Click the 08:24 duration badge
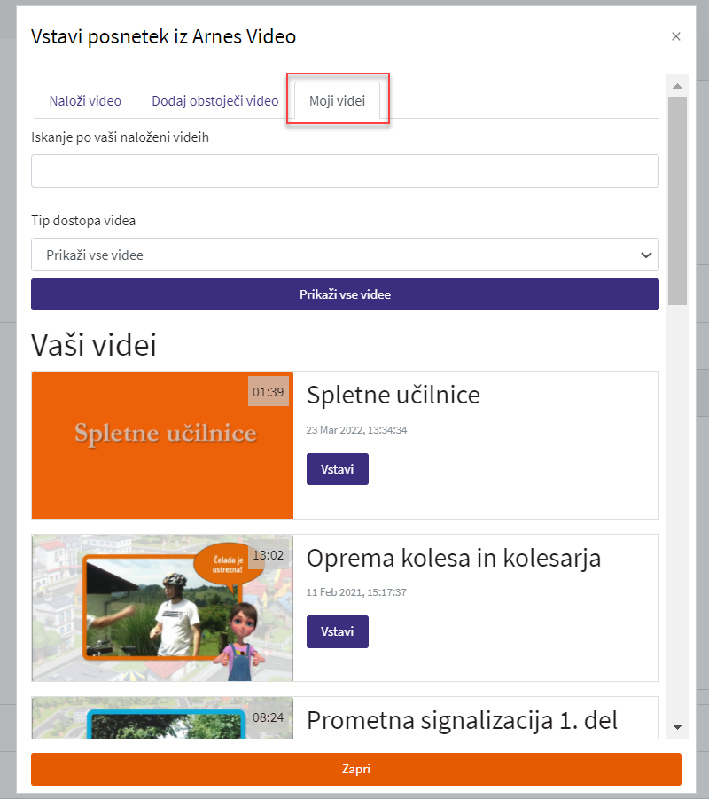The height and width of the screenshot is (799, 709). coord(269,717)
